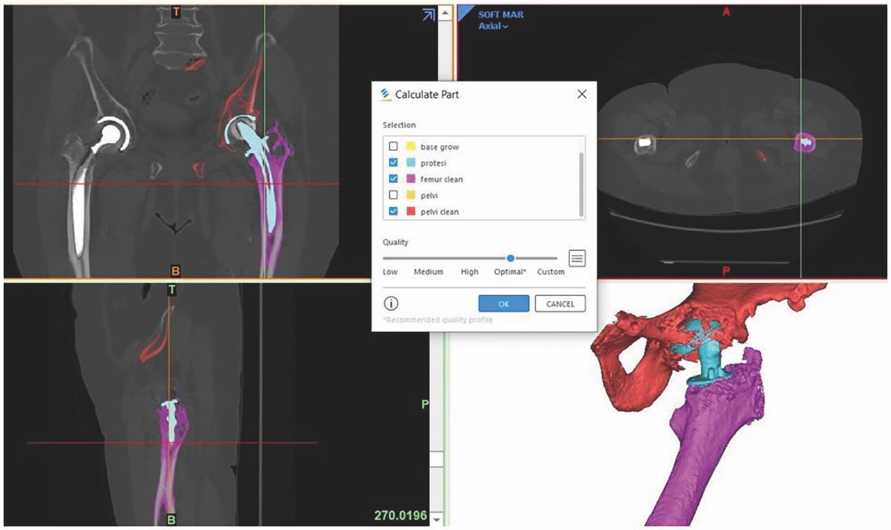Image resolution: width=891 pixels, height=530 pixels.
Task: Set quality slider to Medium
Action: click(x=428, y=258)
